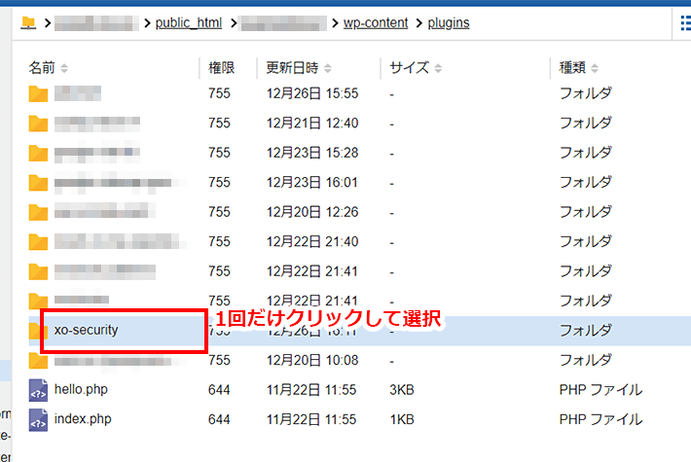Open the public_html breadcrumb link

[188, 21]
